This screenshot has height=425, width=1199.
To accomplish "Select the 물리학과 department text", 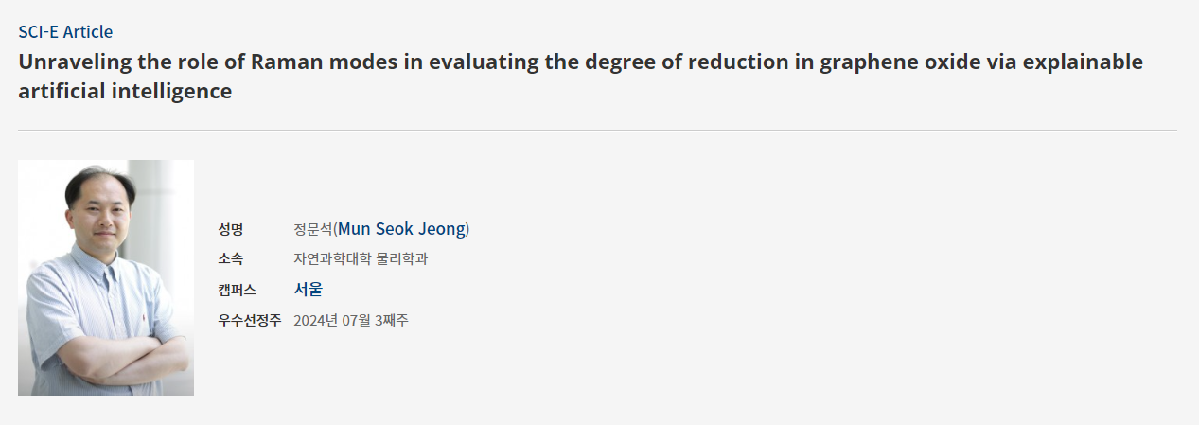I will pos(402,259).
